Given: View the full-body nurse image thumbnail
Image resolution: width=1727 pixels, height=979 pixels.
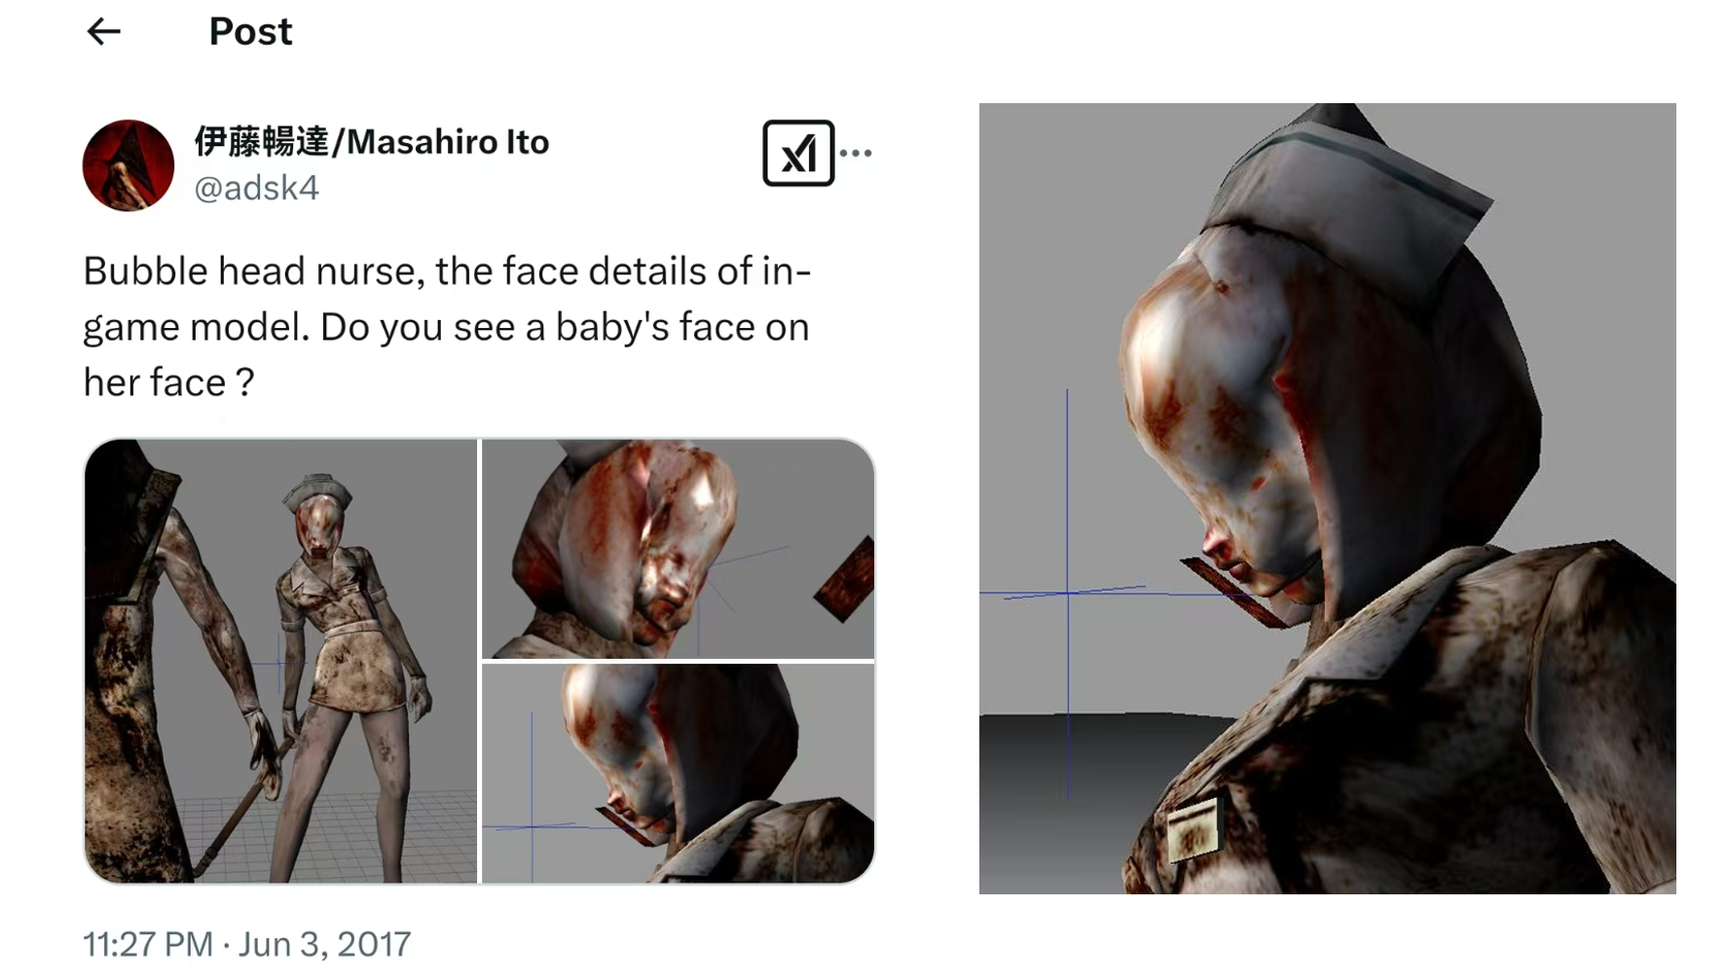Looking at the screenshot, I should tap(281, 661).
